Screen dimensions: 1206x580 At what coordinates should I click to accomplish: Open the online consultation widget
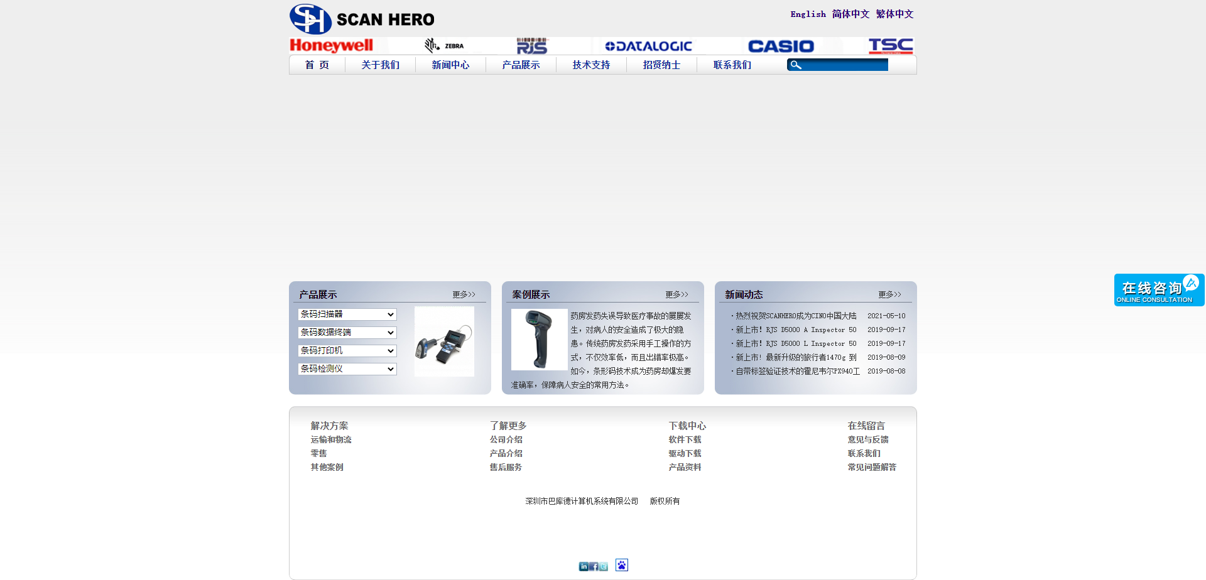coord(1158,290)
